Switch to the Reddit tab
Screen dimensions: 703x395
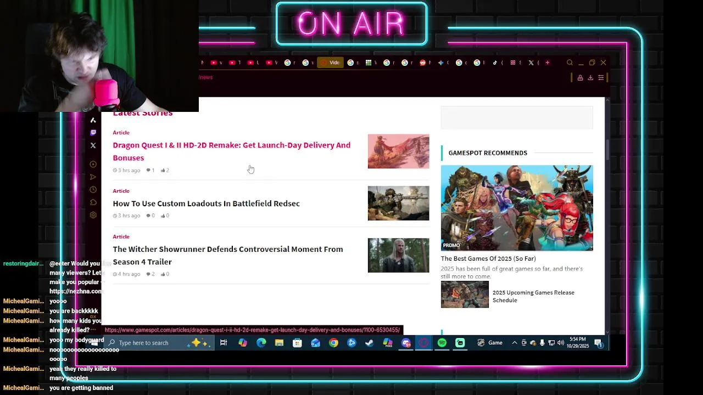[425, 63]
